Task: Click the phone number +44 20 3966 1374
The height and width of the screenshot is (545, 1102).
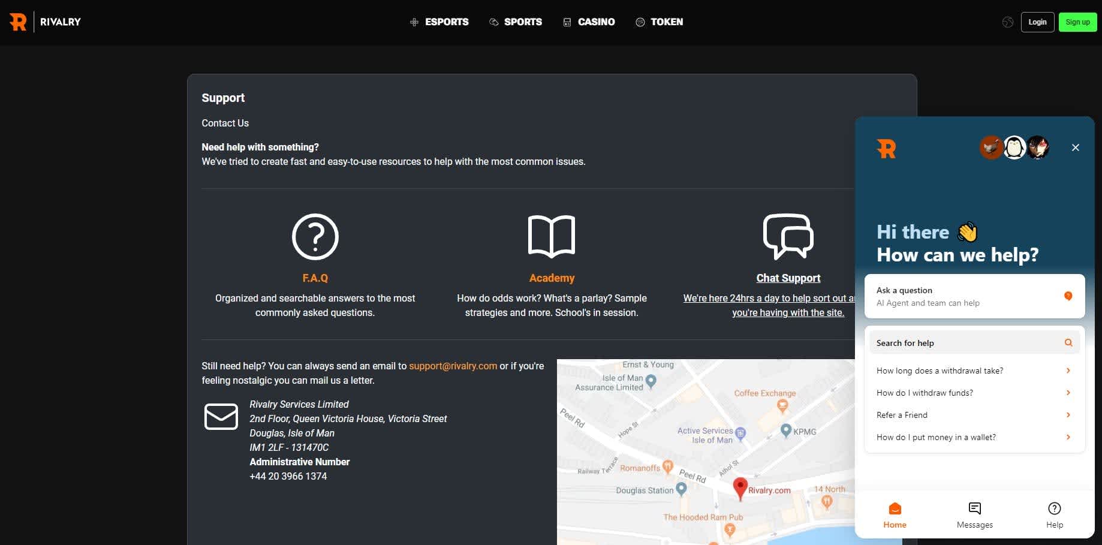Action: pyautogui.click(x=288, y=476)
